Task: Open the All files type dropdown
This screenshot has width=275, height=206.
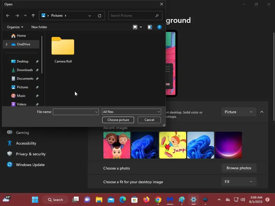Action: click(132, 112)
